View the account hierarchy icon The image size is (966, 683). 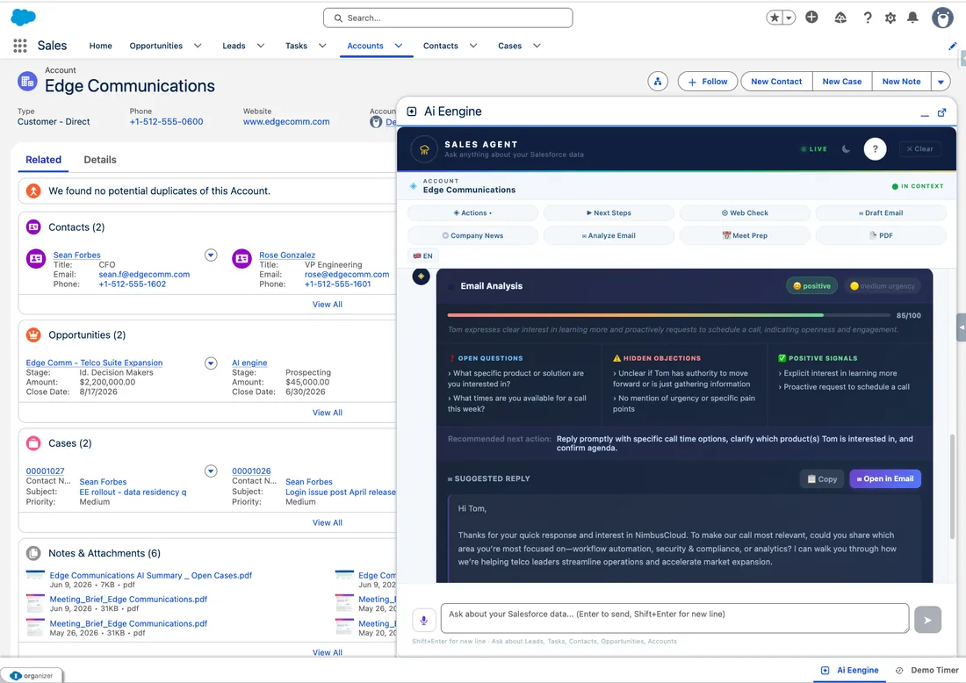pos(658,82)
